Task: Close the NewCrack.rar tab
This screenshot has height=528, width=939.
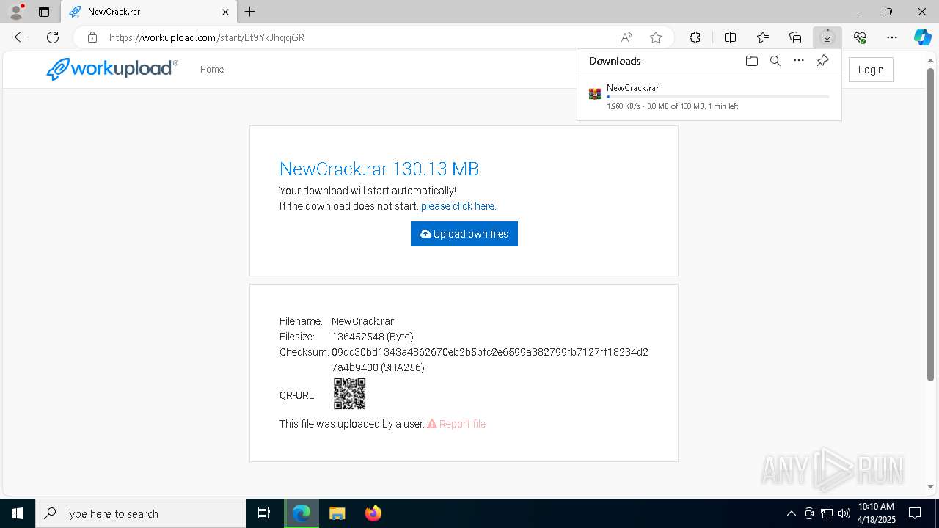Action: click(x=225, y=12)
